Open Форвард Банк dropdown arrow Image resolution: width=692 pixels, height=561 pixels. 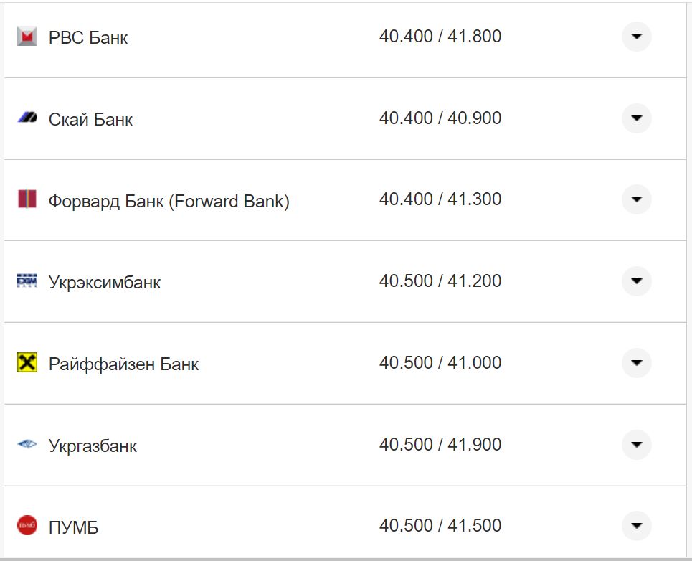(x=636, y=199)
